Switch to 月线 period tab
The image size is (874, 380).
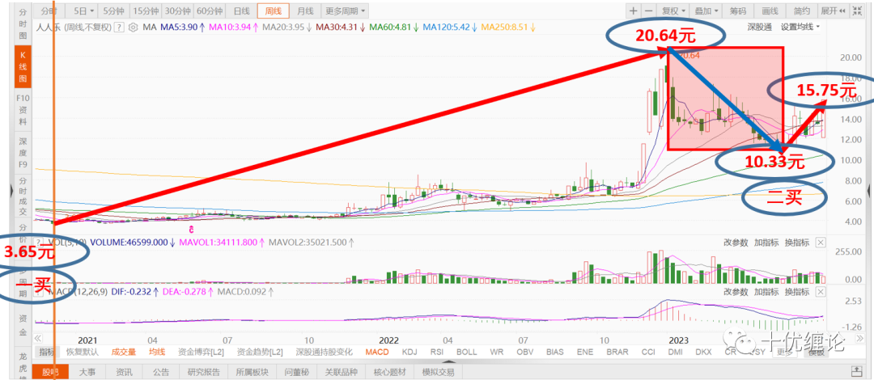tap(305, 11)
